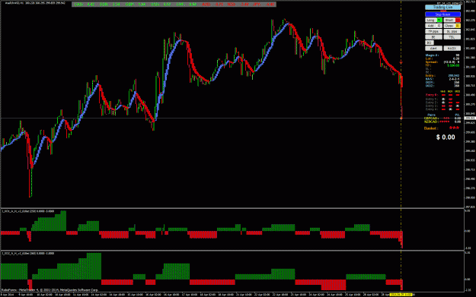Screen dimensions: 476x297
Task: Click the red Basket stars rating
Action: click(454, 128)
